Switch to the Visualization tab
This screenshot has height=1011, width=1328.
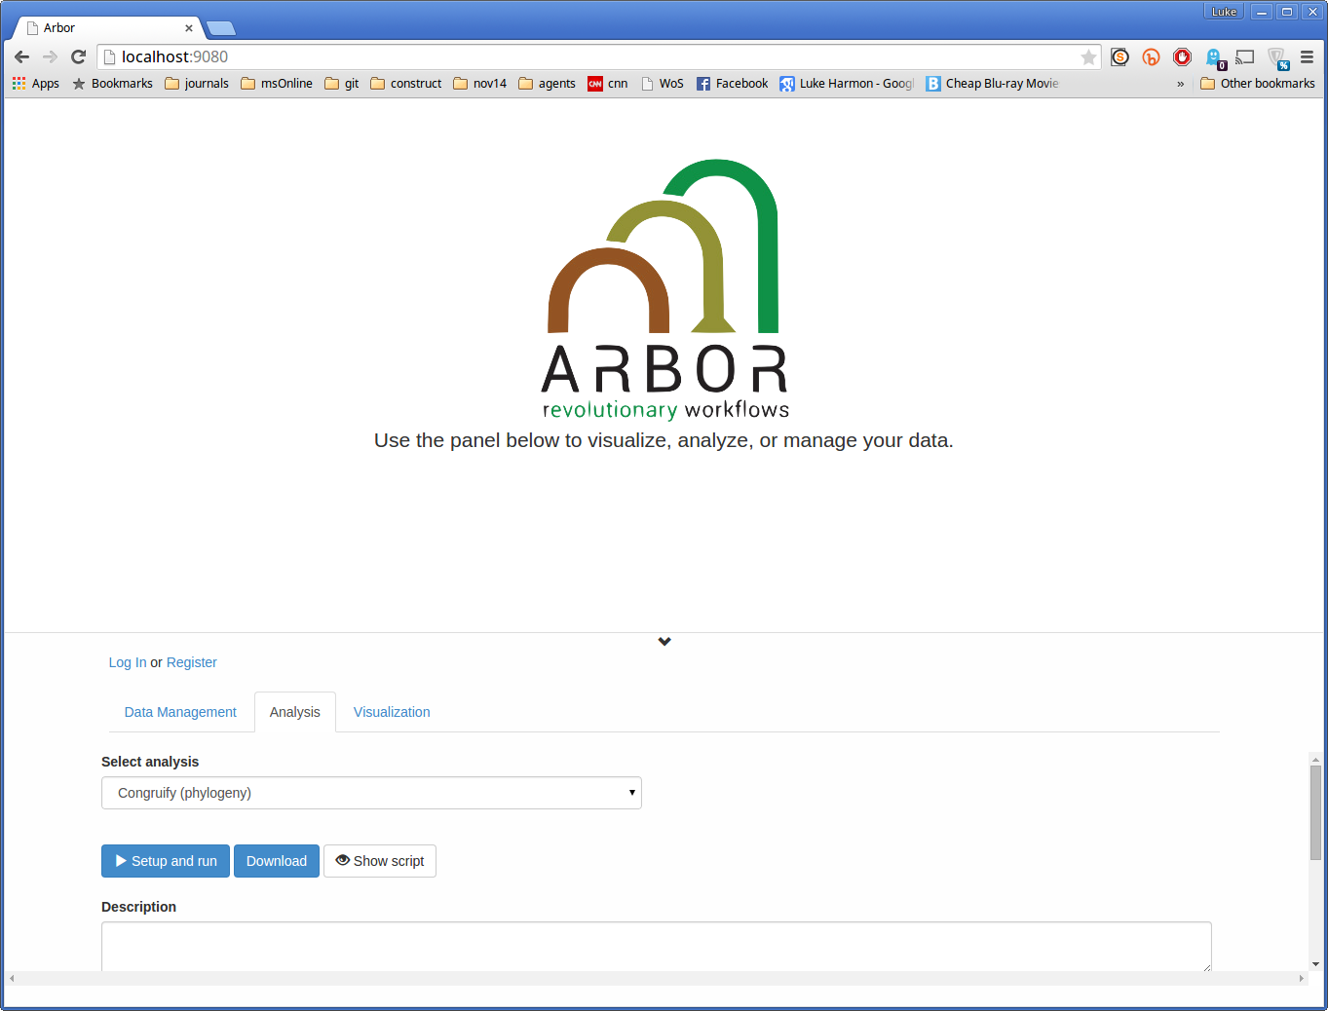[392, 712]
